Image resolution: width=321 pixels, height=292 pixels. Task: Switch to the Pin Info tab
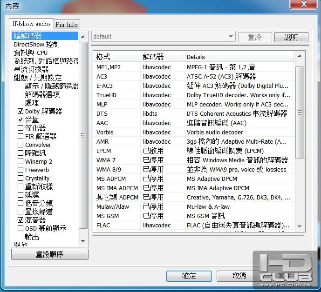point(67,25)
